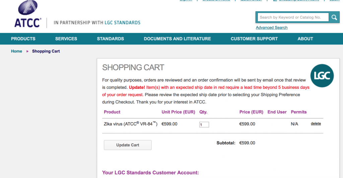Click the Advanced Search link
The width and height of the screenshot is (343, 178).
point(272,28)
